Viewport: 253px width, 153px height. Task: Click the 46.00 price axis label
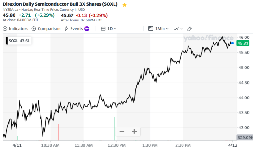244,38
